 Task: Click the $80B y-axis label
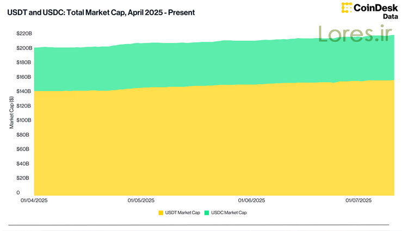[23, 135]
